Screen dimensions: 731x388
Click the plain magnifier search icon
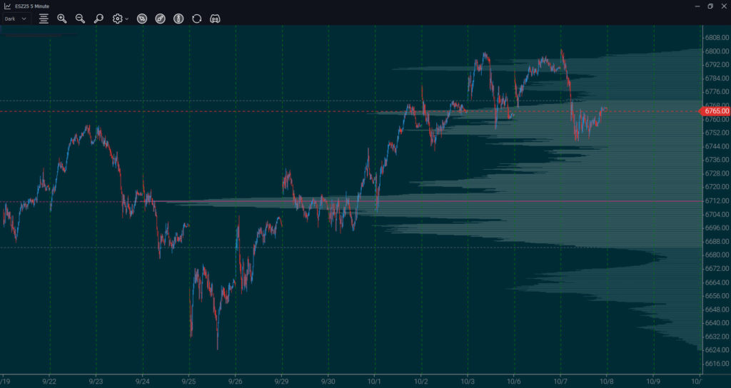99,19
